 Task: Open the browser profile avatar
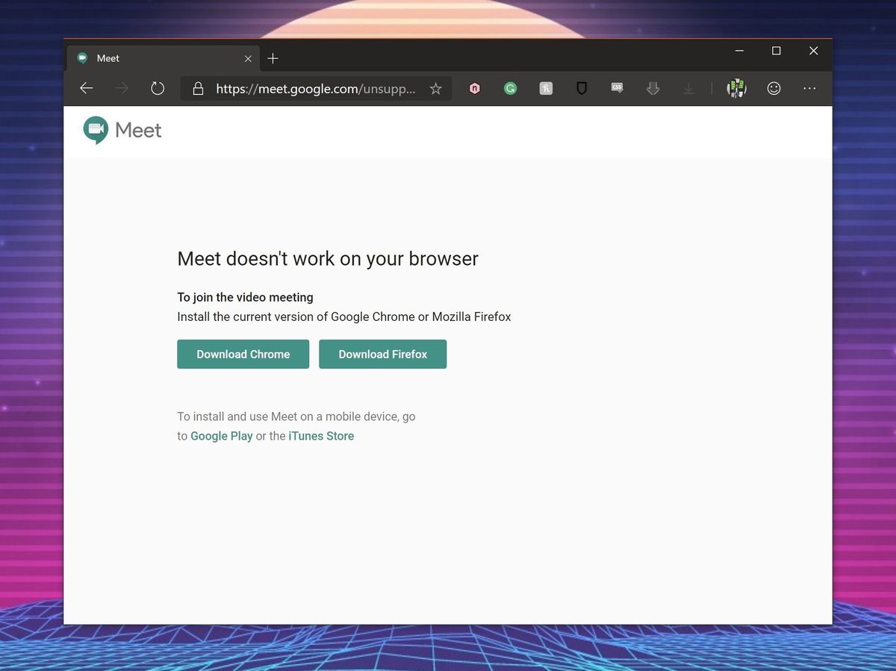pos(736,88)
